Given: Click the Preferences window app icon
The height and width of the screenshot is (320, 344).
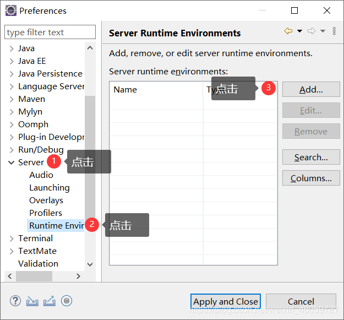Looking at the screenshot, I should click(11, 10).
